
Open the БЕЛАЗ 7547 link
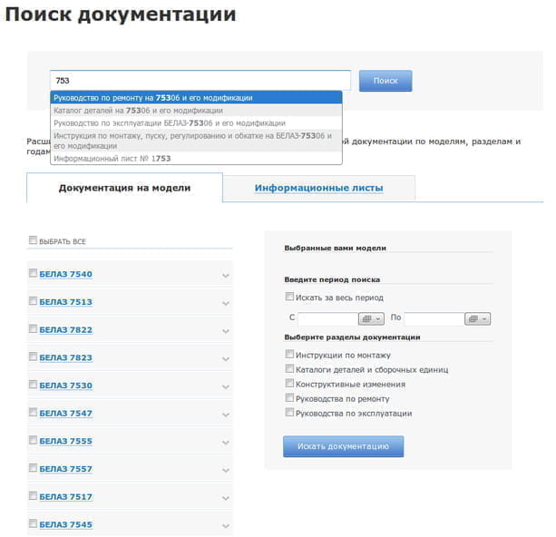pos(65,414)
